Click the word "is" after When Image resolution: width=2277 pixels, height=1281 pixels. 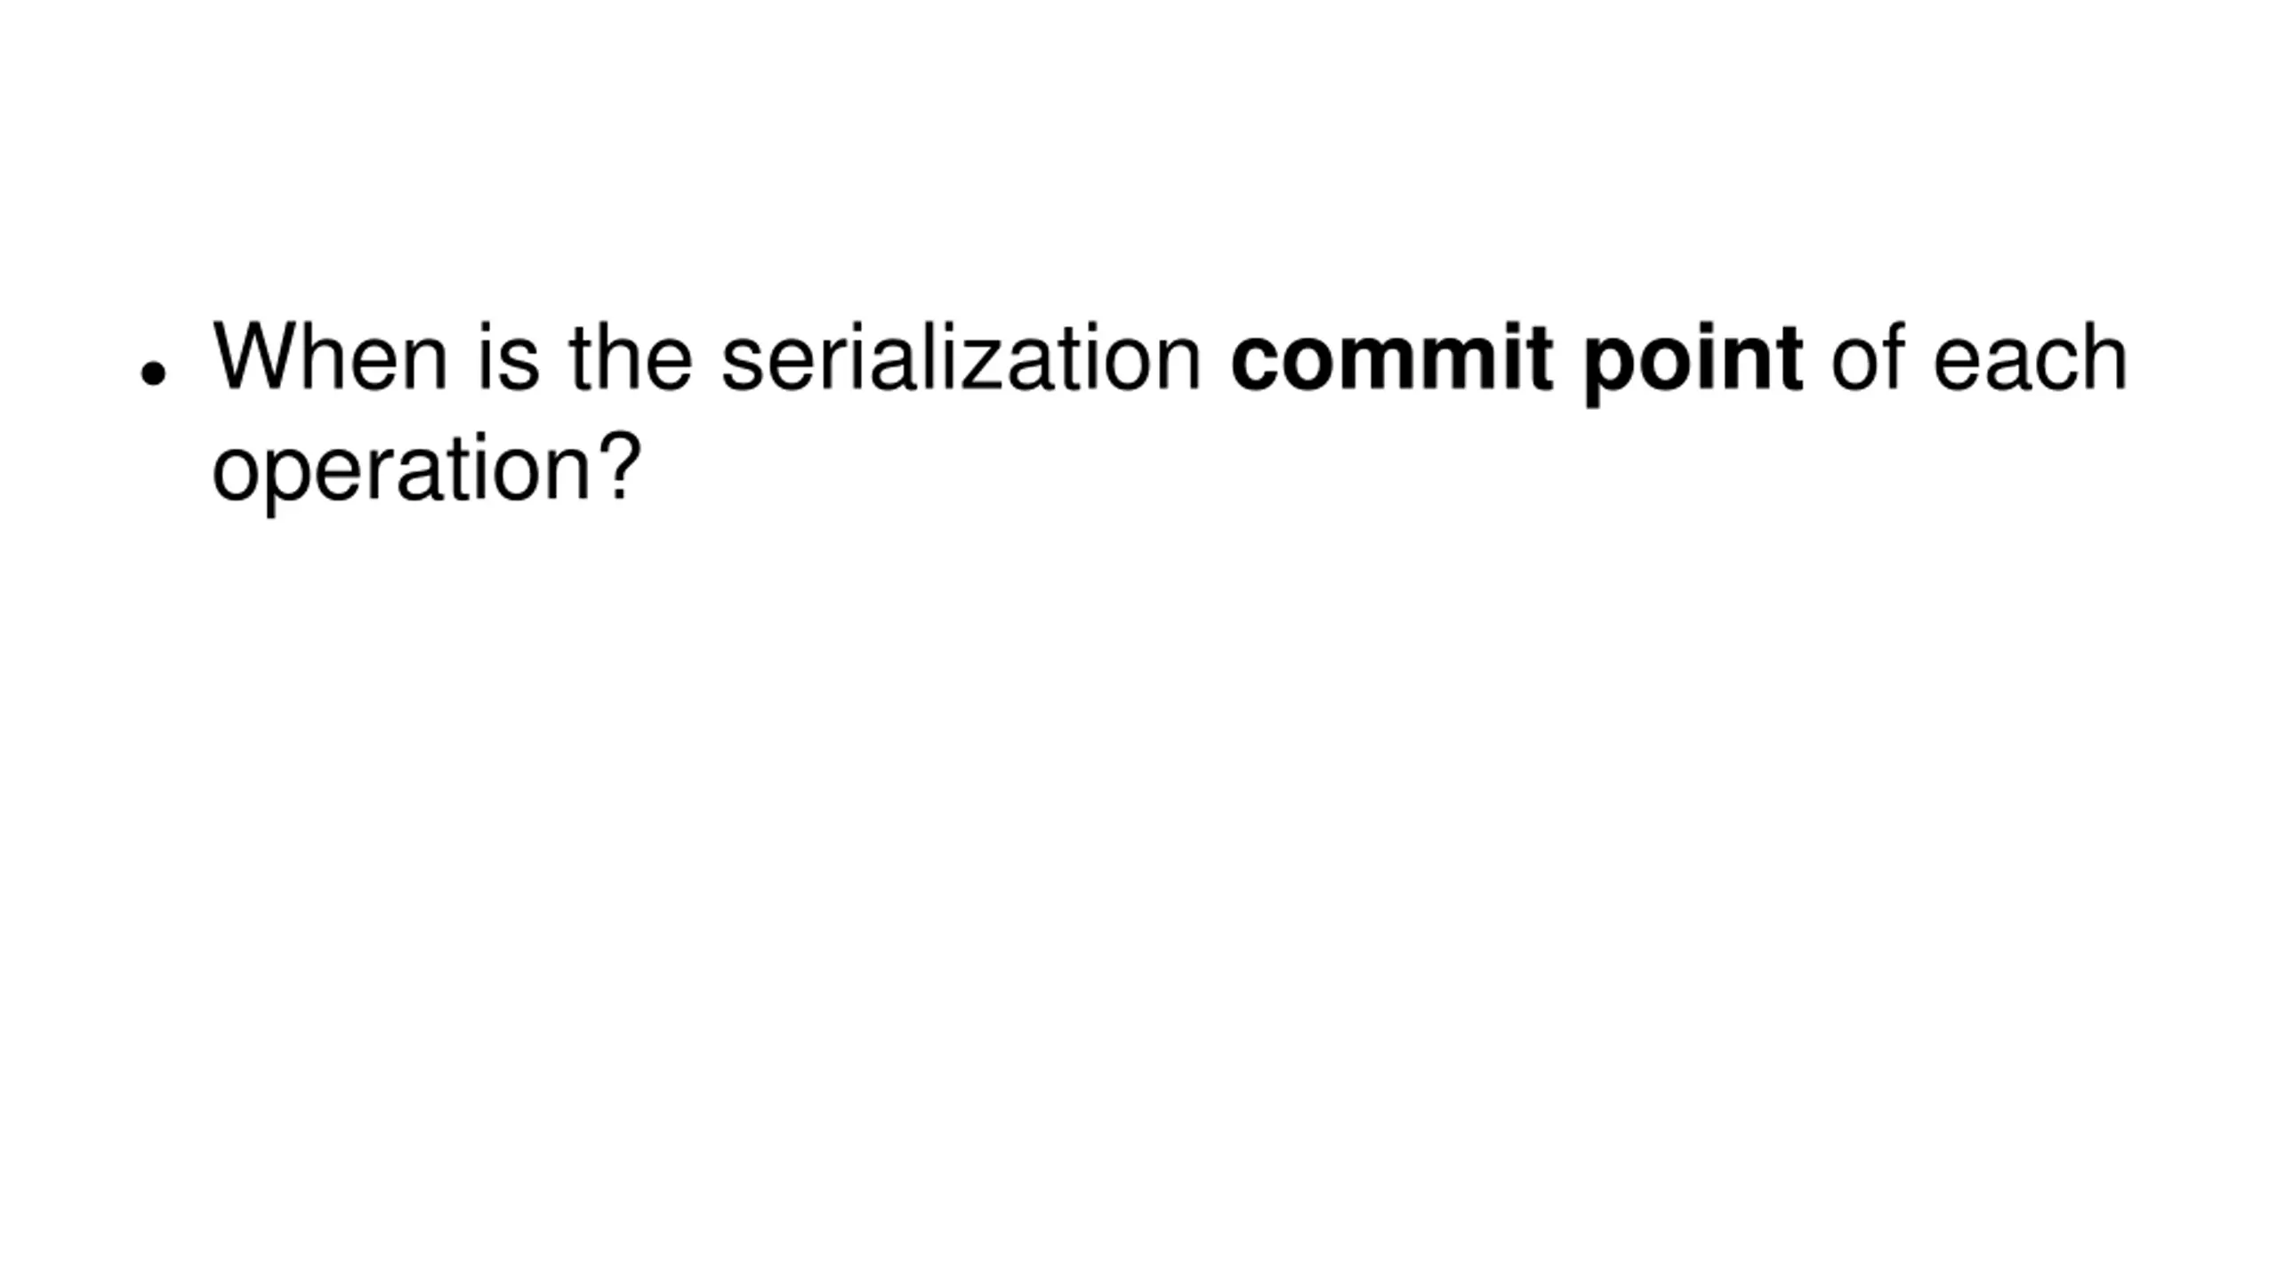(x=510, y=357)
